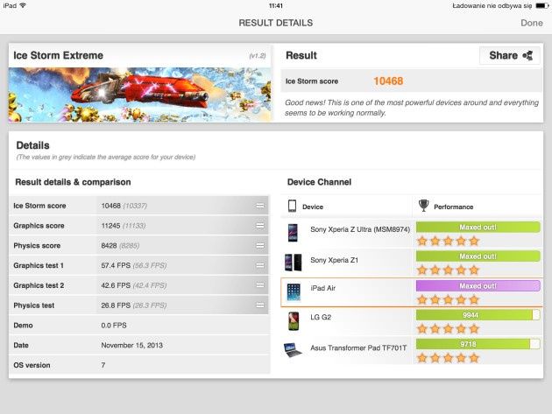Click the v1.2 version label
Screen dimensions: 552x414
[x=258, y=55]
